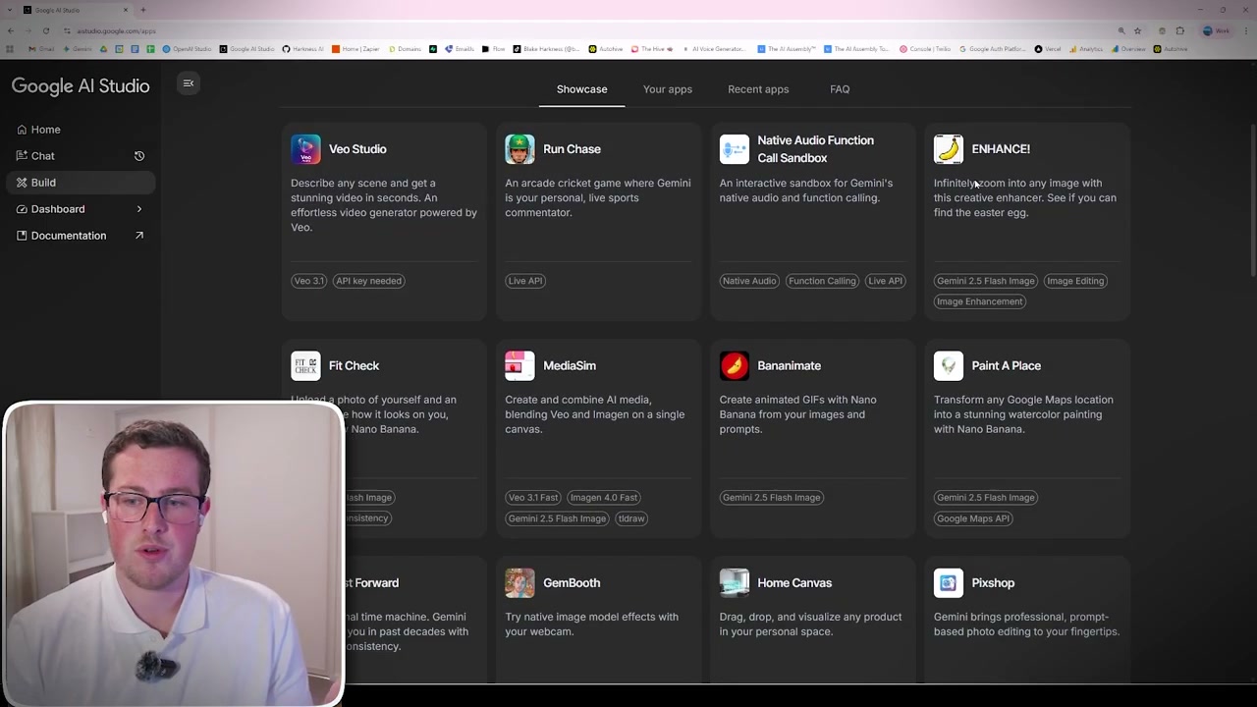Open chat history clock icon
This screenshot has height=707, width=1257.
point(139,156)
